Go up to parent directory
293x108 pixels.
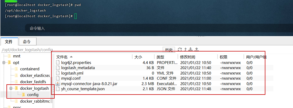click(185, 49)
